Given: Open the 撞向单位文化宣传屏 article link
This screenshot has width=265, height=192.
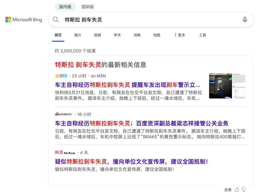Looking at the screenshot, I should click(131, 161).
